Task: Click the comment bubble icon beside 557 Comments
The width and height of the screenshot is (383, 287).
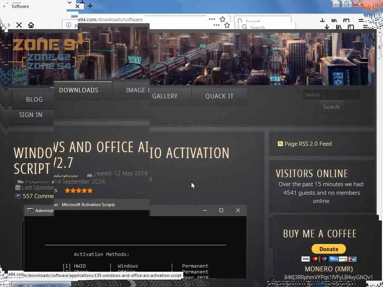Action: [18, 196]
